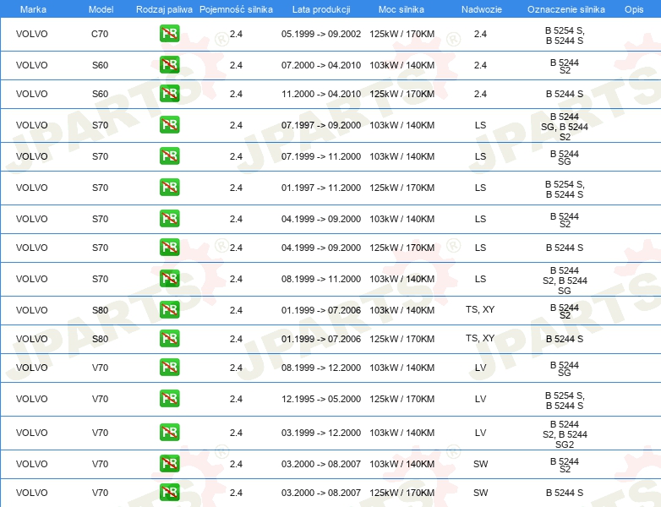Image resolution: width=661 pixels, height=507 pixels.
Task: Click the fuel icon for V70 SW 103kW row
Action: click(x=169, y=464)
